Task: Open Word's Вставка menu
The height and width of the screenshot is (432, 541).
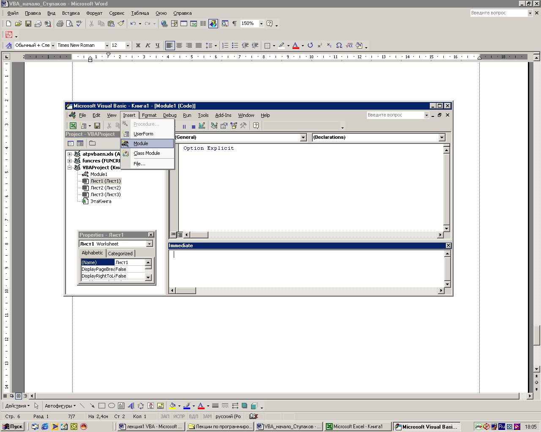Action: (x=71, y=13)
